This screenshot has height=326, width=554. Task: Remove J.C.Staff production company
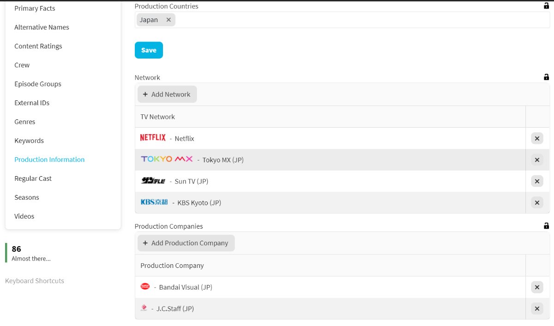pos(537,308)
